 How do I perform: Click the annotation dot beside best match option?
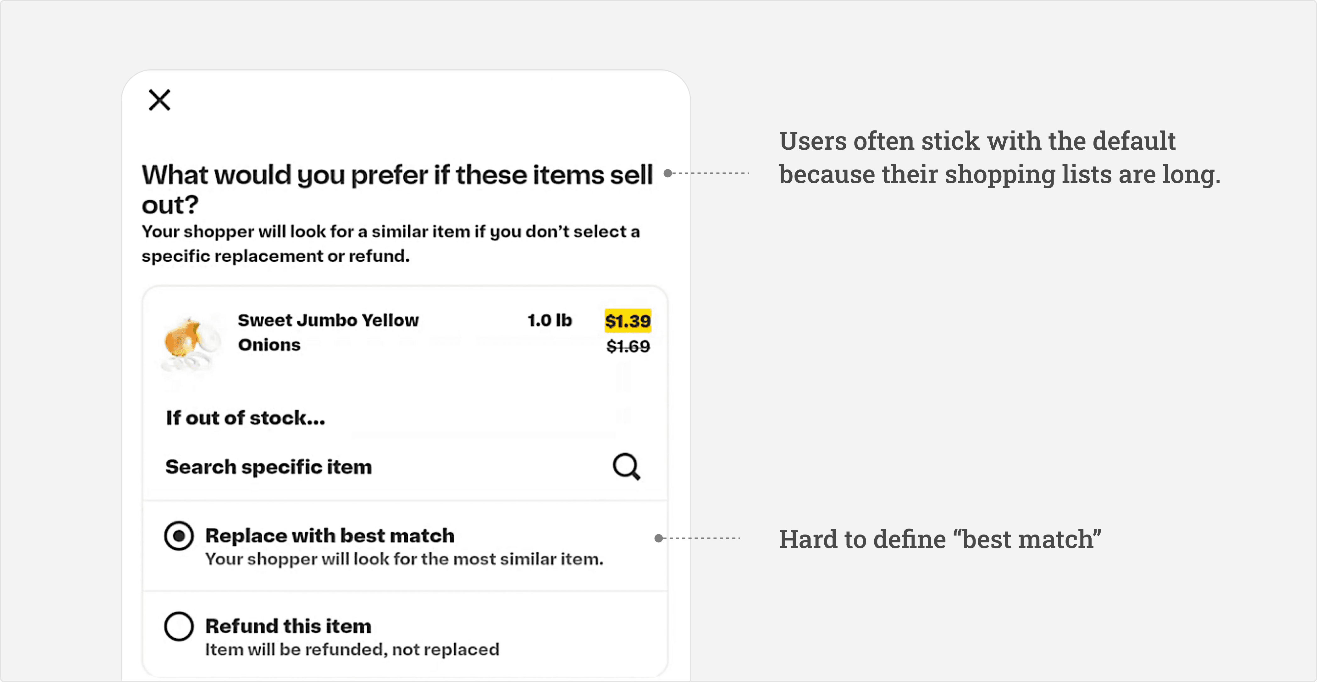tap(659, 538)
